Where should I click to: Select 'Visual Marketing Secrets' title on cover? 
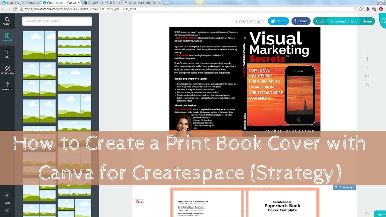(x=279, y=47)
